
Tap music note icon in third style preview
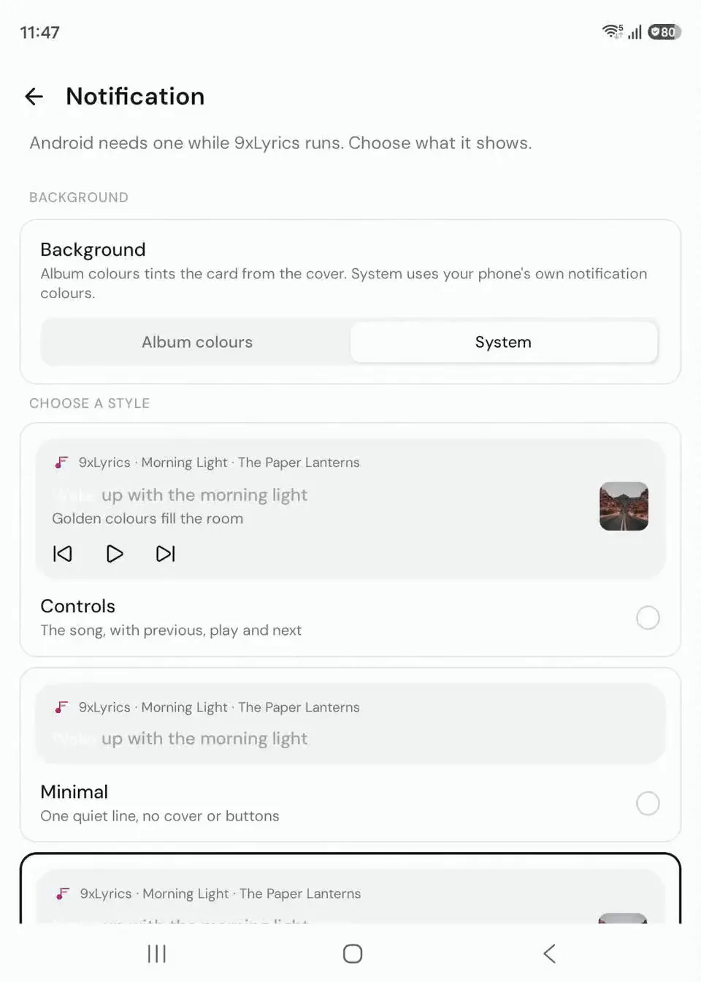click(x=63, y=894)
